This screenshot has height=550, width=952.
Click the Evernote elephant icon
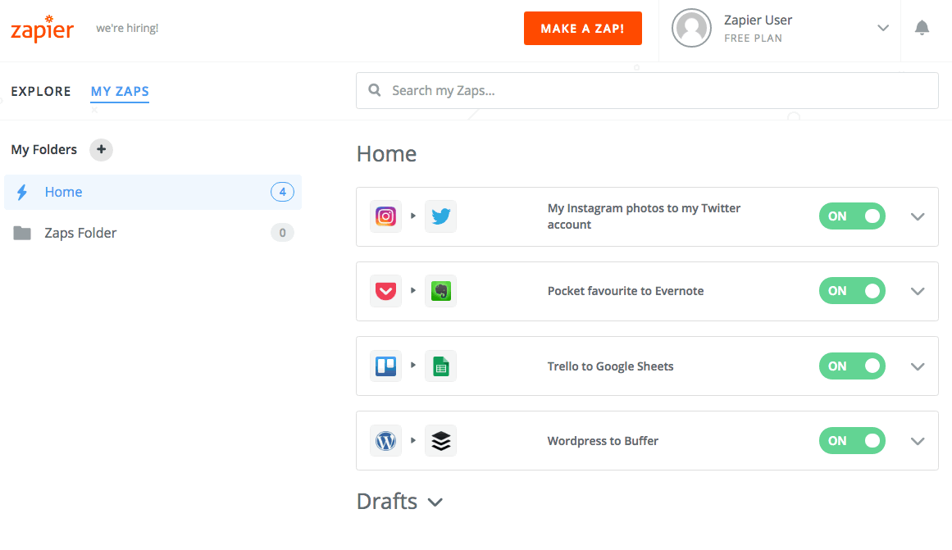click(441, 291)
